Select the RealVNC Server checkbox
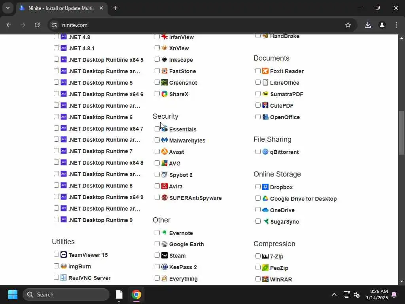Image resolution: width=405 pixels, height=304 pixels. pos(56,277)
